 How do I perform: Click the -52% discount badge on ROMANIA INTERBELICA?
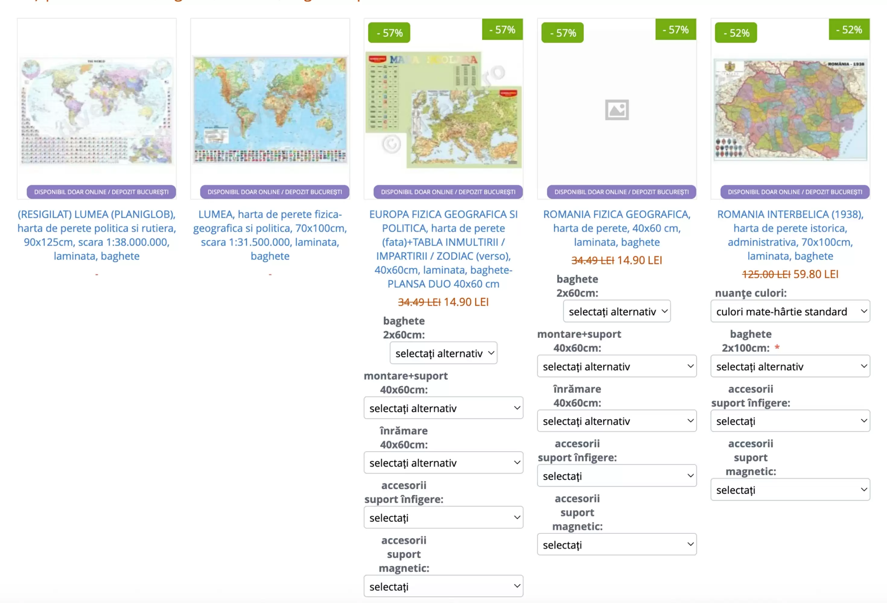(736, 33)
